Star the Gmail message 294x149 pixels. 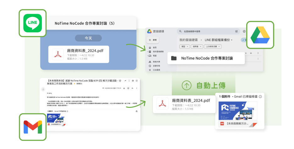coord(124,88)
